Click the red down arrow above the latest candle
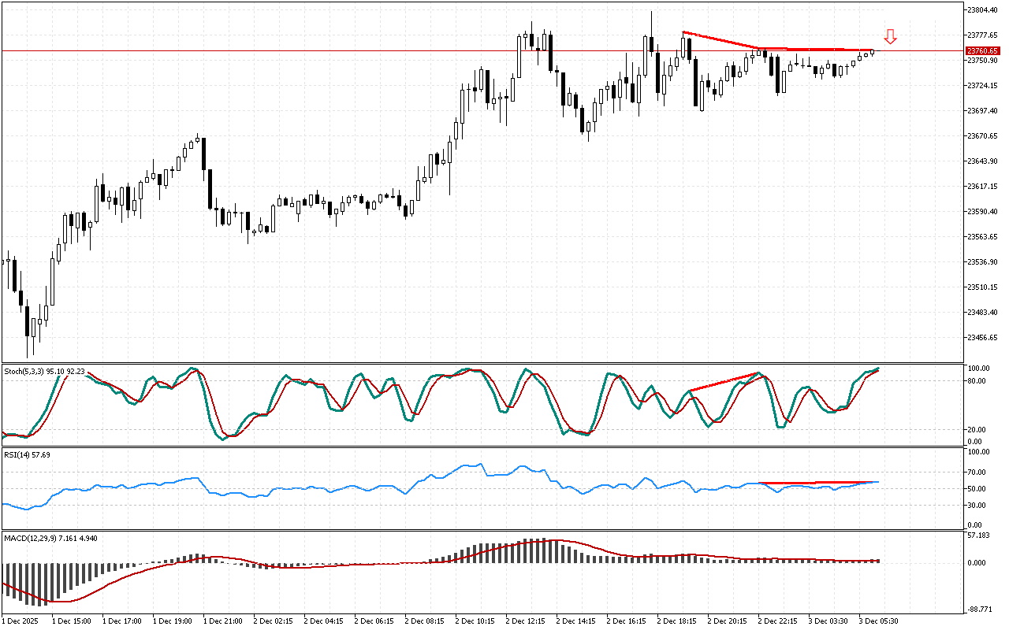The width and height of the screenshot is (1009, 630). pos(890,36)
